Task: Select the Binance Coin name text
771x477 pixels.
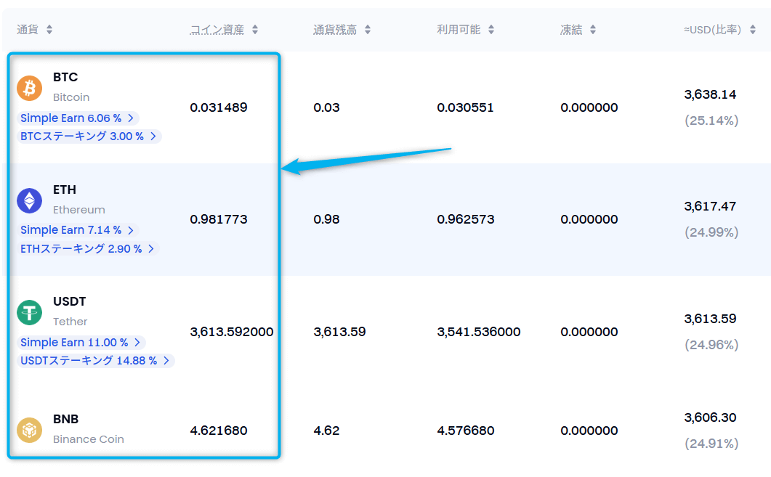Action: coord(89,439)
